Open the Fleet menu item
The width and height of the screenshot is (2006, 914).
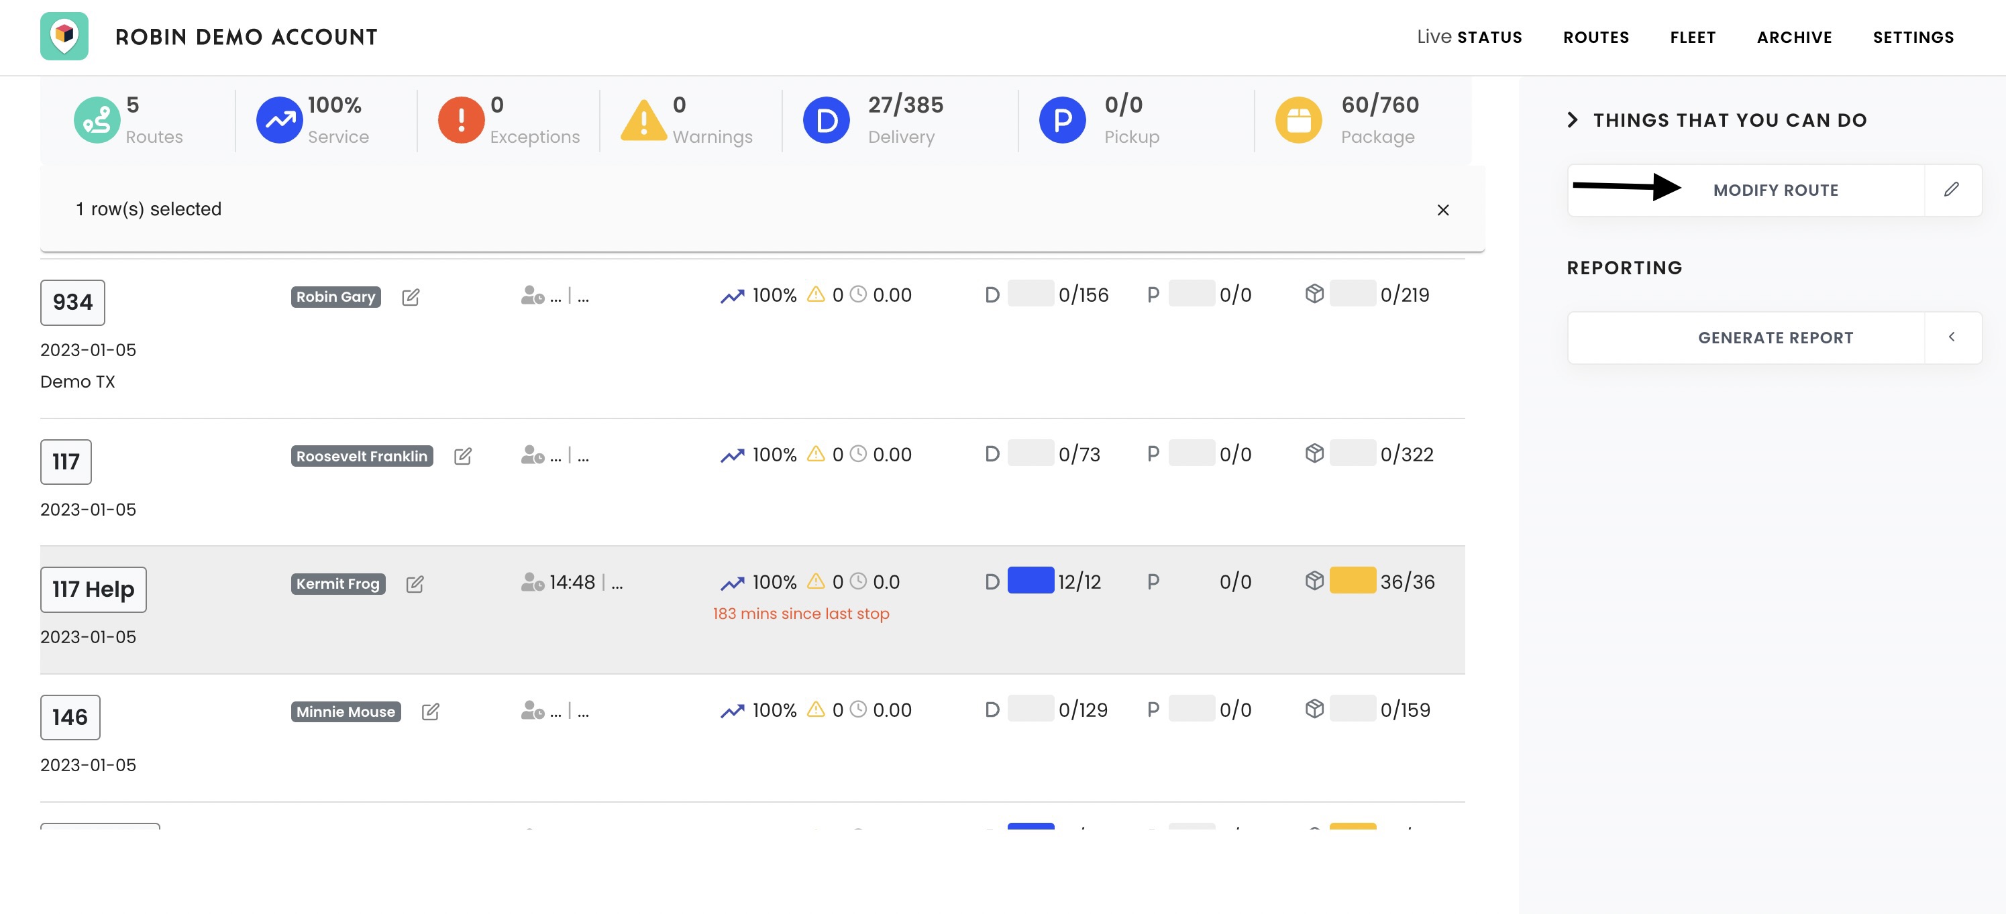pos(1692,38)
